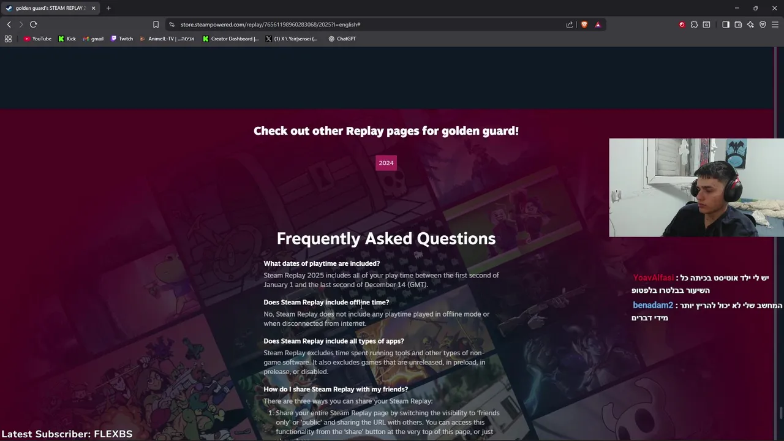Open a new tab with plus button
The height and width of the screenshot is (441, 784).
pos(108,8)
